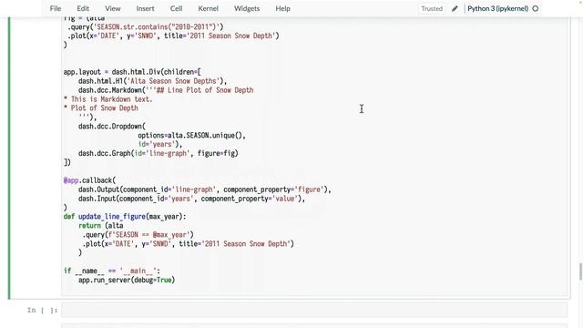
Task: Click the pencil edit mode icon
Action: point(455,8)
